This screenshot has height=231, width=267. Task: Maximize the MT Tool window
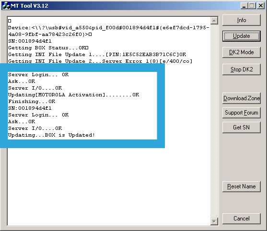(x=252, y=6)
